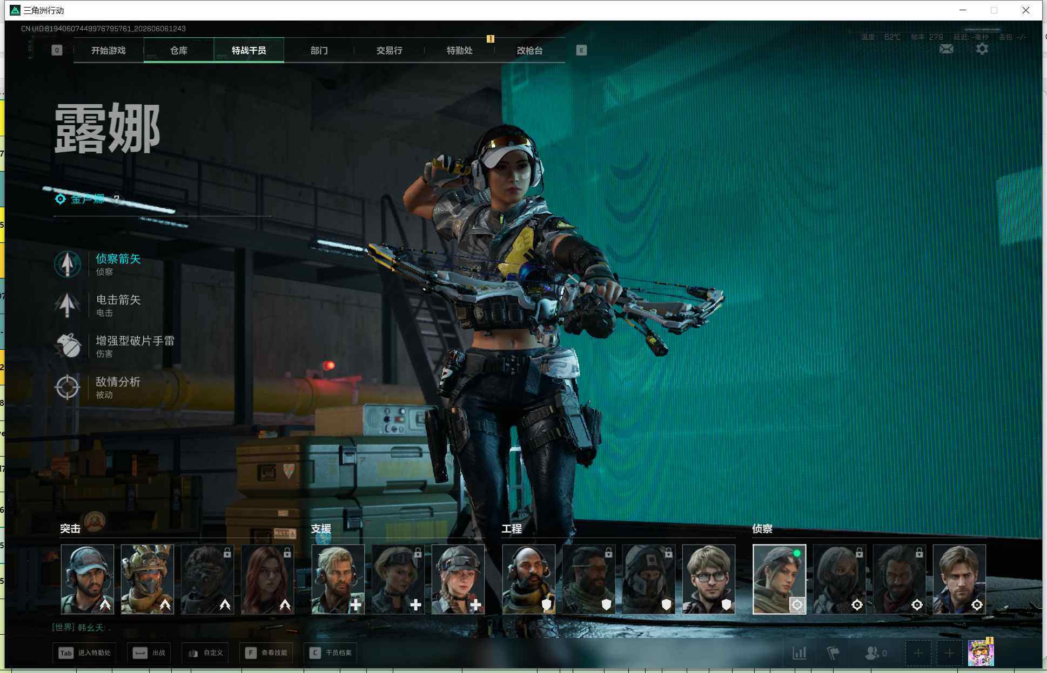Click 进入特勤处 Tab button
The image size is (1047, 673).
(x=85, y=653)
